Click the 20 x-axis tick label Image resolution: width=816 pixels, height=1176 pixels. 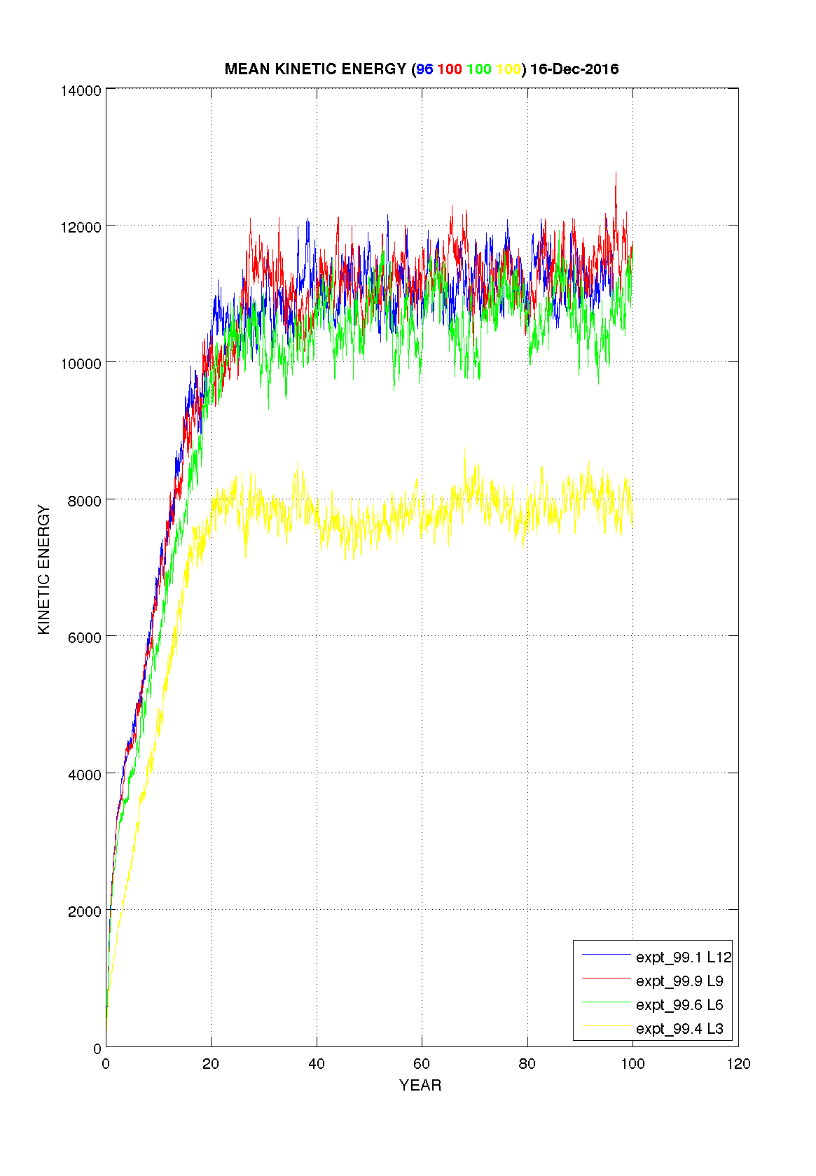pyautogui.click(x=211, y=1064)
